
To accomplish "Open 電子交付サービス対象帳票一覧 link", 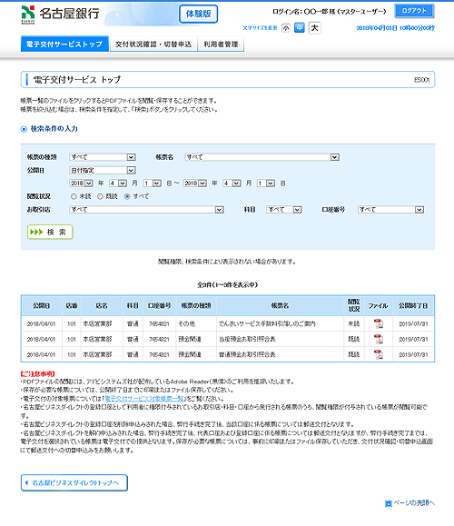I will click(x=144, y=399).
